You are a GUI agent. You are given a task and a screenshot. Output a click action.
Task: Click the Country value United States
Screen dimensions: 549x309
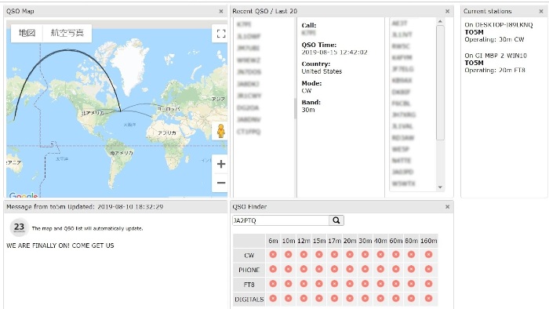tap(322, 71)
